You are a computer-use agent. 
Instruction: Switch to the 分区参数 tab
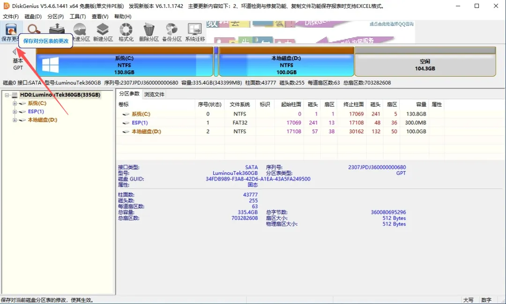point(129,94)
